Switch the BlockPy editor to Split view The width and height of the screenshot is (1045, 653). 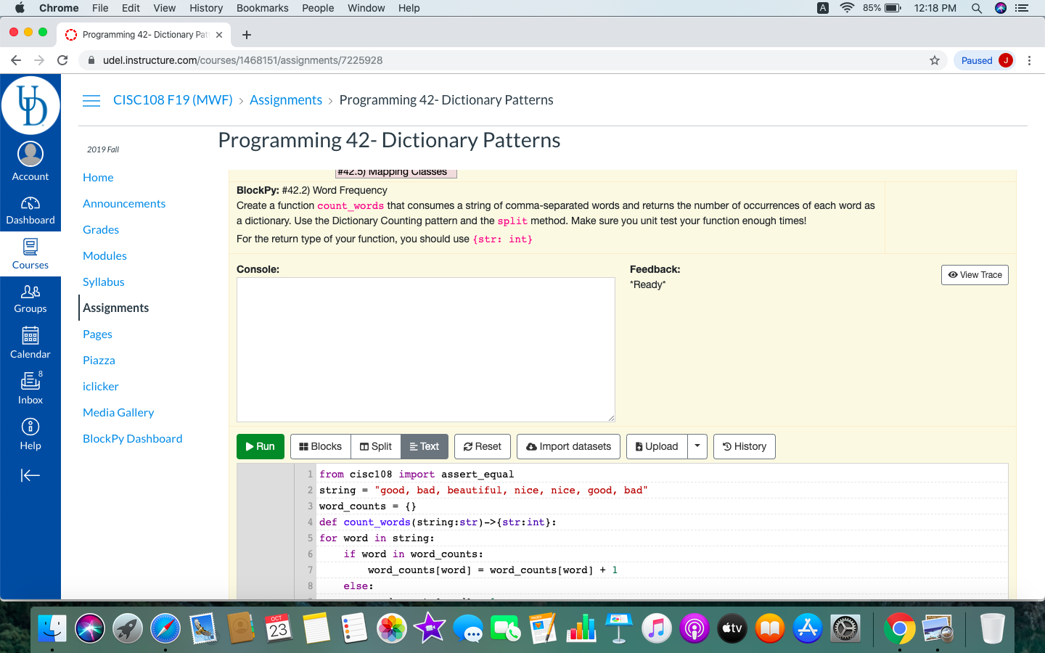[x=375, y=446]
